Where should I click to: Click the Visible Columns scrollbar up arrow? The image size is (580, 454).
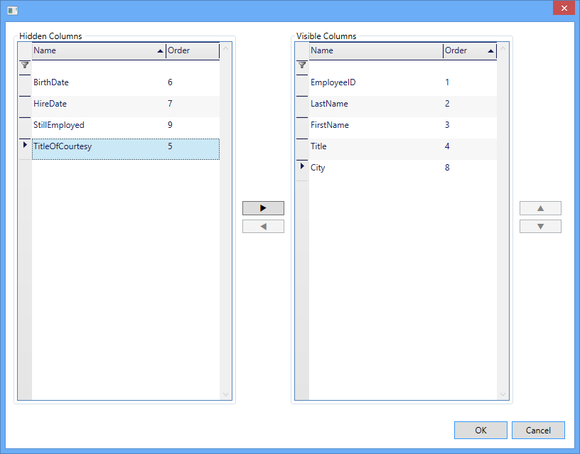(503, 49)
